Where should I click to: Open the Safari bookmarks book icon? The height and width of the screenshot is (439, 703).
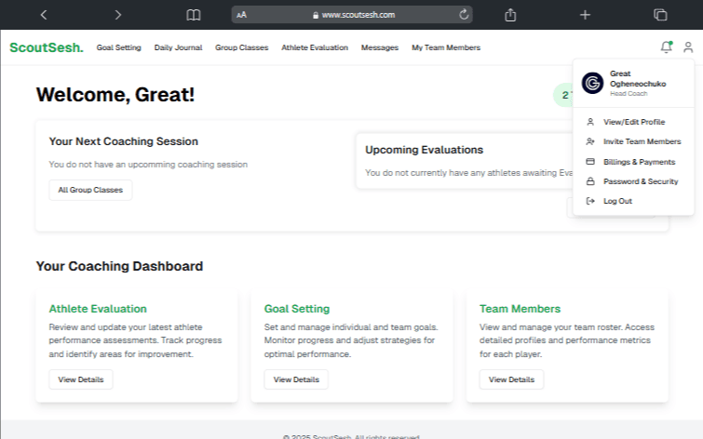pos(194,15)
